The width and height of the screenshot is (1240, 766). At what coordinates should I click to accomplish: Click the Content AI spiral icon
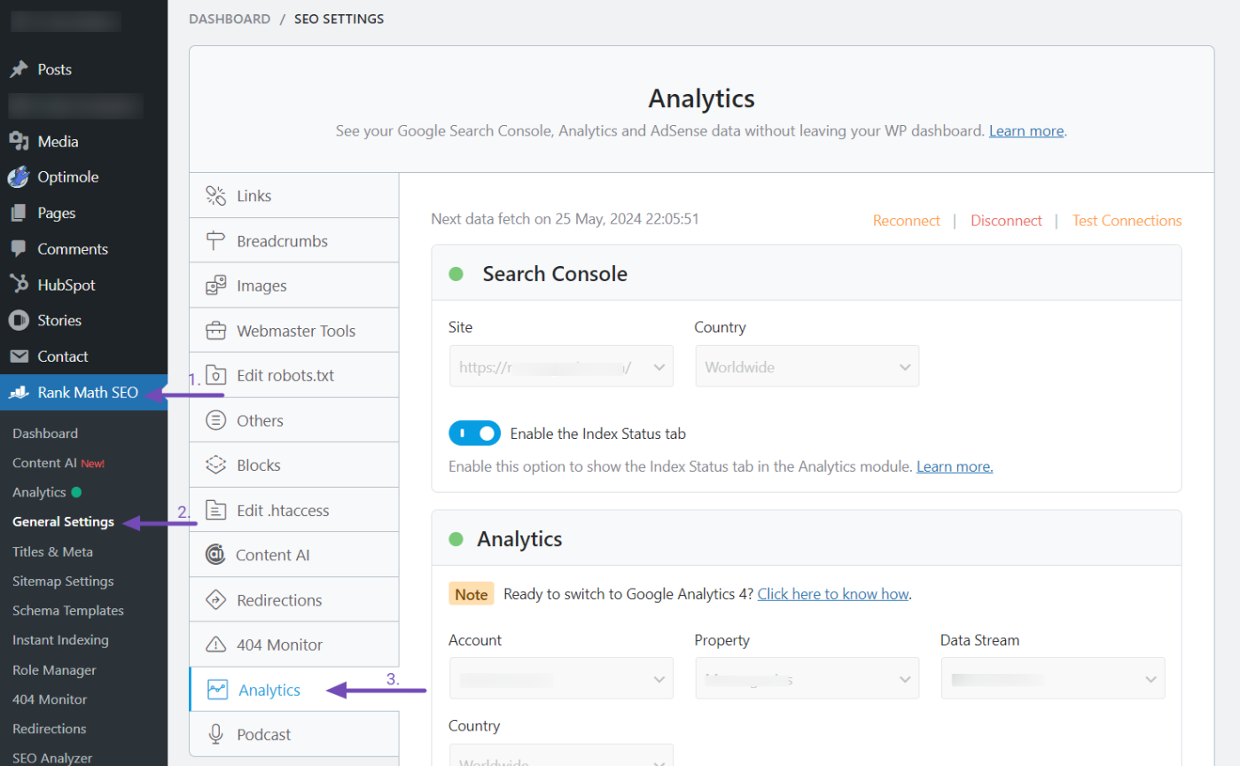[x=215, y=555]
